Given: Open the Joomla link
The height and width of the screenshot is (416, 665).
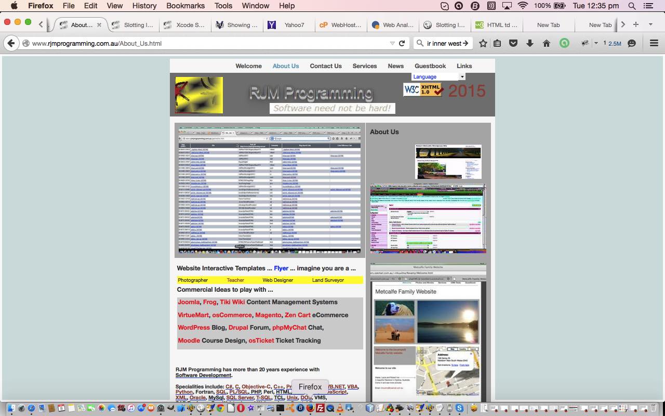Looking at the screenshot, I should pyautogui.click(x=189, y=302).
